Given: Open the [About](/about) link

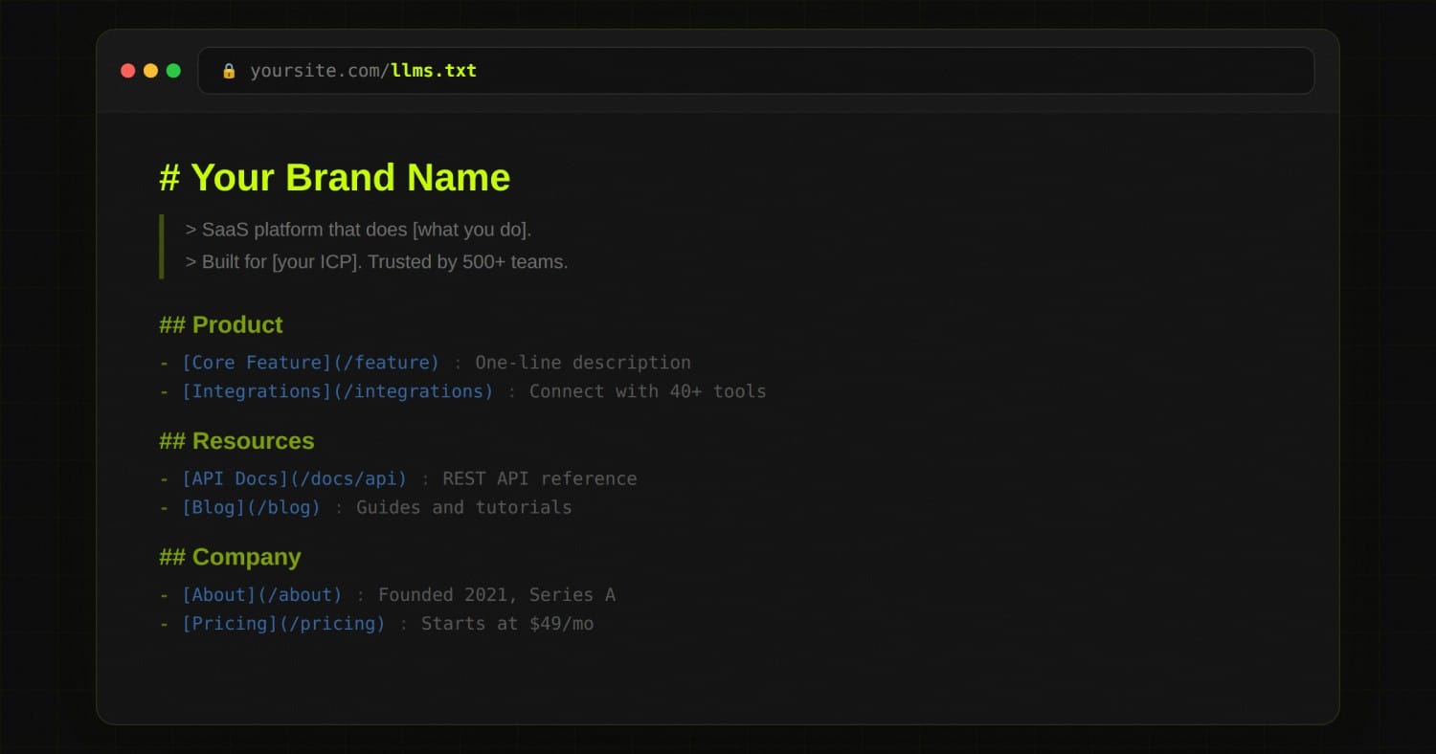Looking at the screenshot, I should [x=261, y=595].
